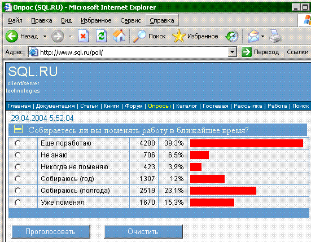Click the Переход go button
The width and height of the screenshot is (311, 242).
point(260,52)
